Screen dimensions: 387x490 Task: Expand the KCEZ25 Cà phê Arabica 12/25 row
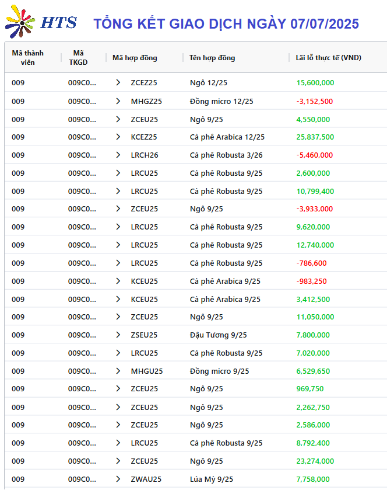point(118,137)
